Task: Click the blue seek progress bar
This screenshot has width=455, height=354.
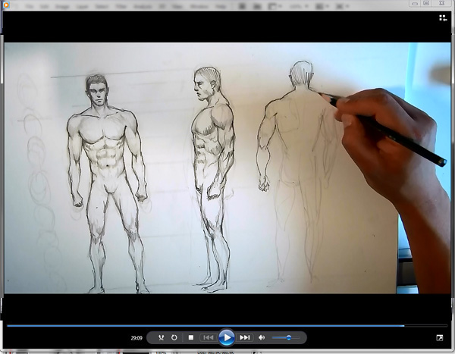Action: [x=227, y=326]
